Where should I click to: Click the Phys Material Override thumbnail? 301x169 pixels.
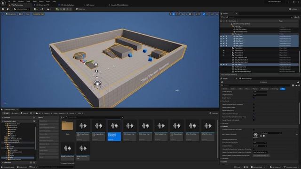click(x=255, y=135)
